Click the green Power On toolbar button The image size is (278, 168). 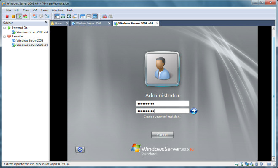pyautogui.click(x=19, y=16)
